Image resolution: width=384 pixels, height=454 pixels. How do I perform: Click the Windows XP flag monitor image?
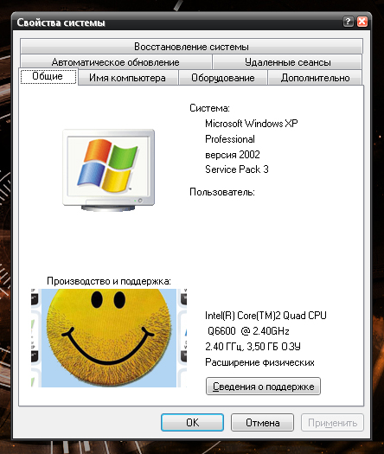(x=109, y=170)
